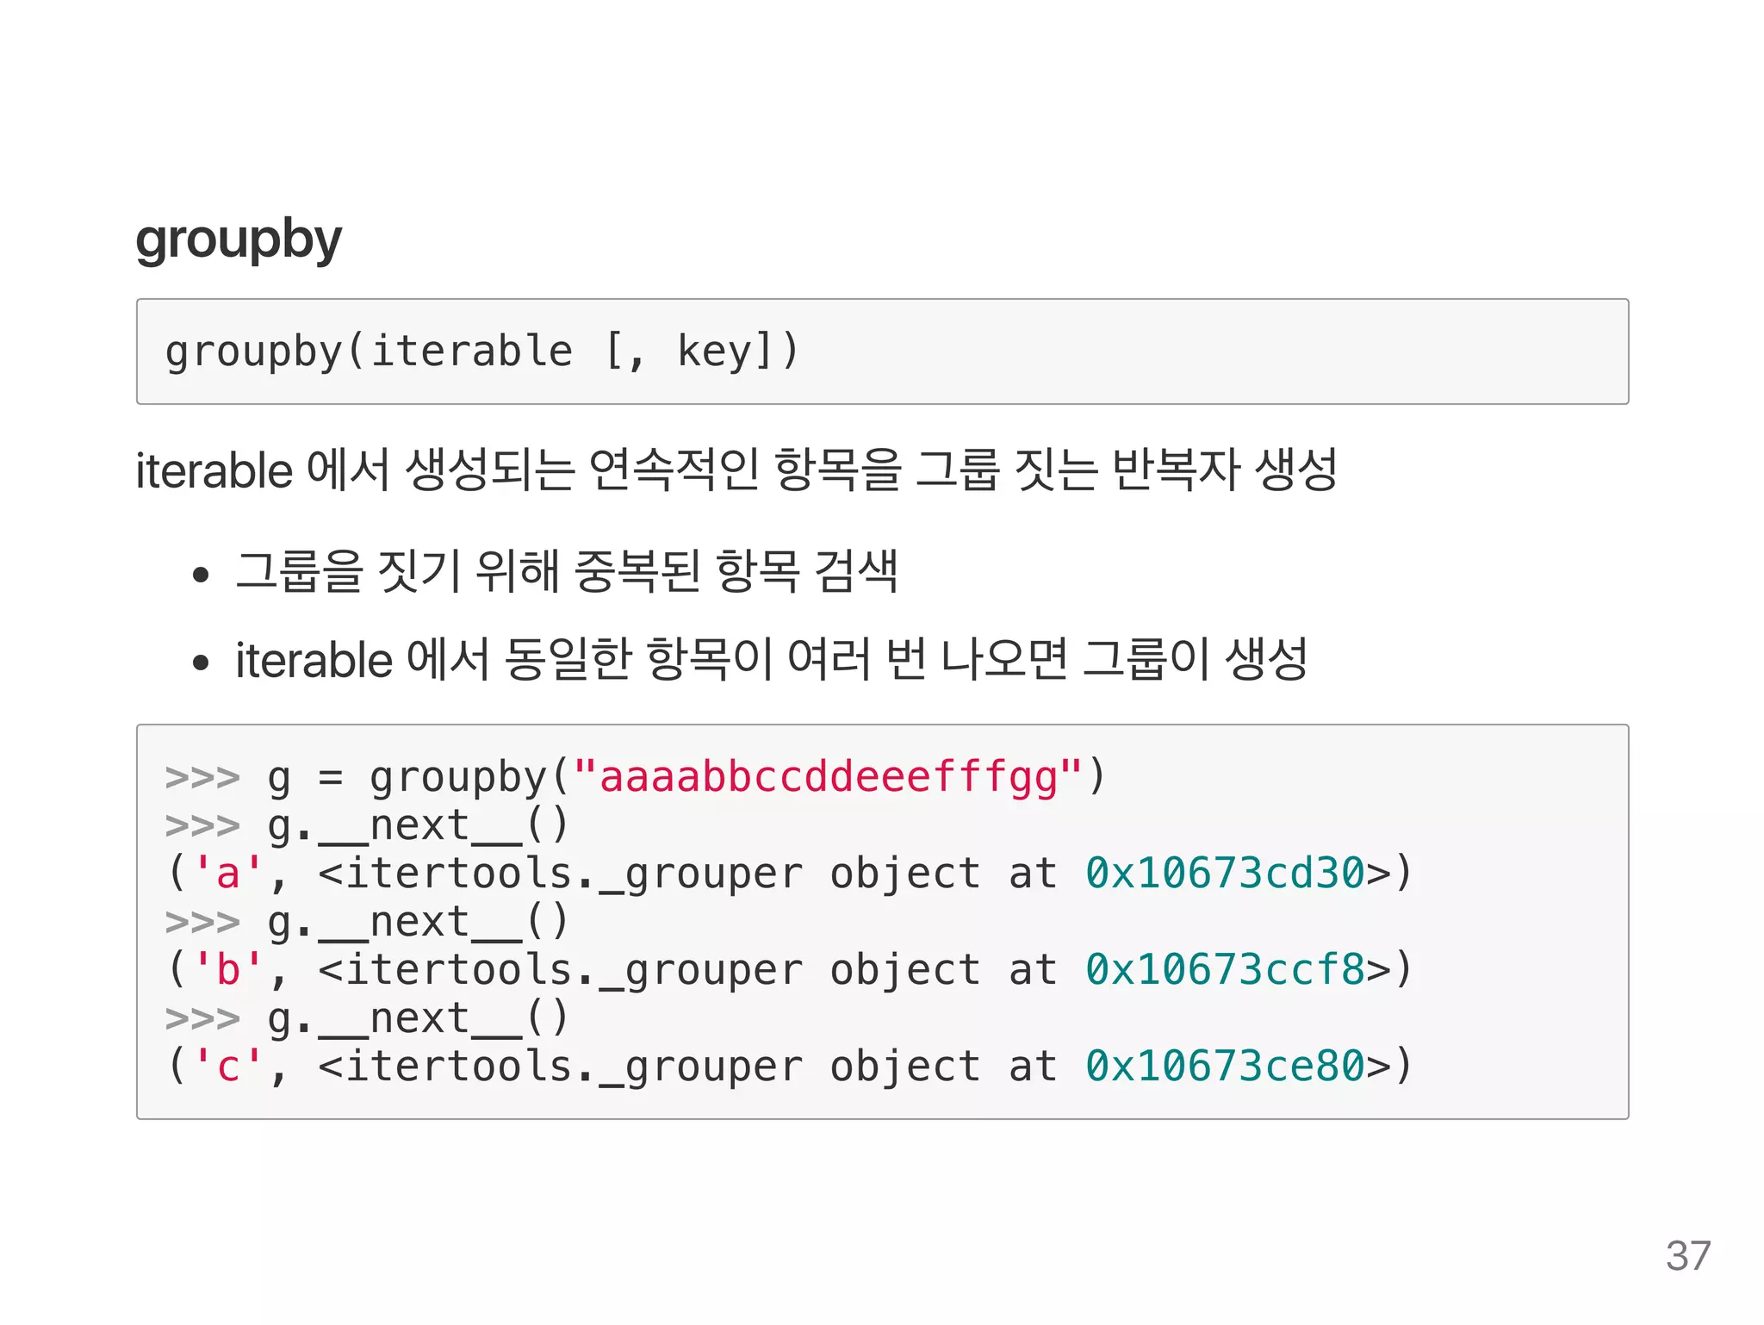Click the first bullet about 중복된 항목 검색
Image resolution: width=1764 pixels, height=1325 pixels.
pyautogui.click(x=567, y=571)
